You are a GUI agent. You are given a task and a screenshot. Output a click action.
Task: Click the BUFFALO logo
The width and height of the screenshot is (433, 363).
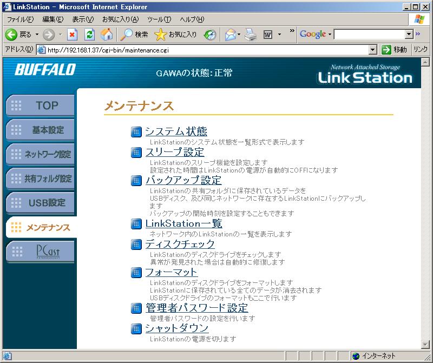[x=45, y=69]
